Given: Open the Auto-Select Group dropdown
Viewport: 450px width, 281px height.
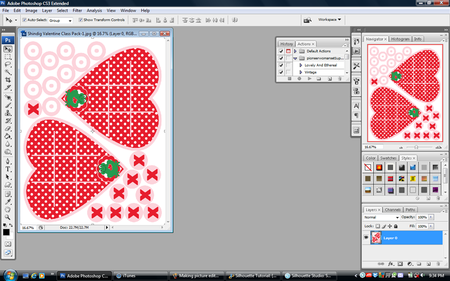Looking at the screenshot, I should pyautogui.click(x=60, y=20).
